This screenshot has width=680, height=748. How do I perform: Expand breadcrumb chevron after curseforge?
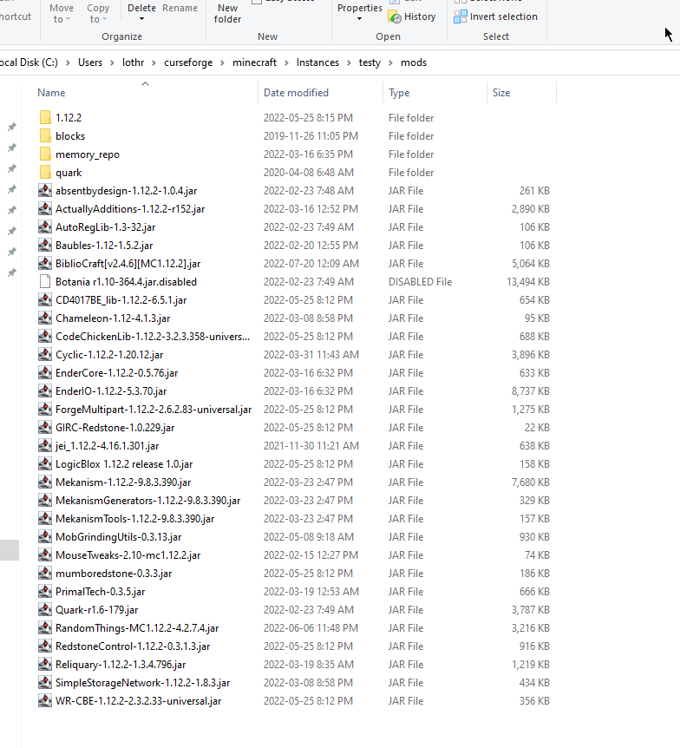point(223,62)
